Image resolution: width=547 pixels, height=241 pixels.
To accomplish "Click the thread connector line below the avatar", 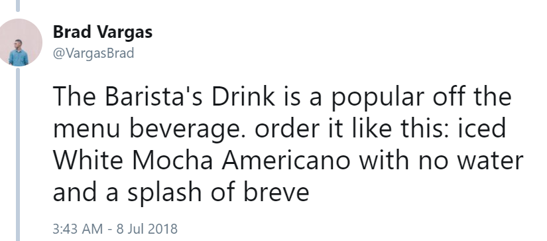I will [18, 155].
